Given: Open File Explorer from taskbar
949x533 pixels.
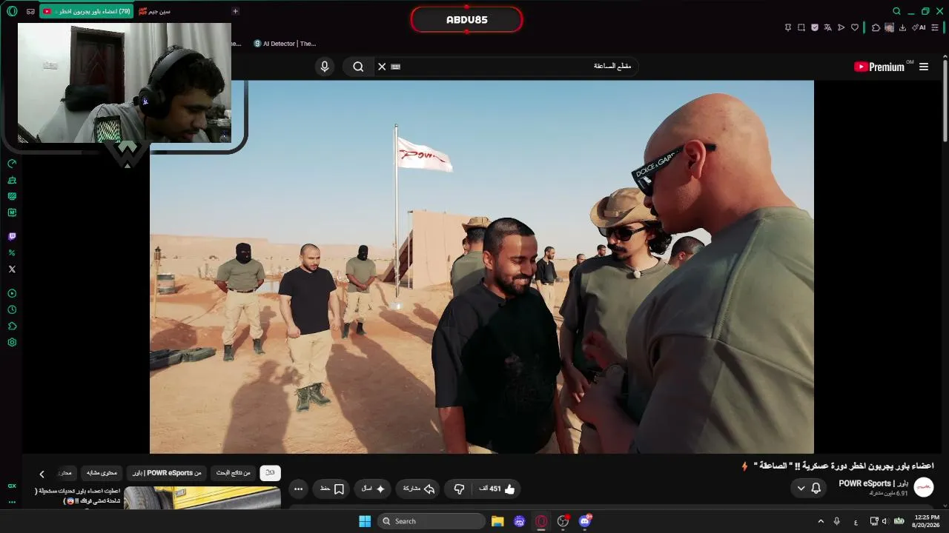Looking at the screenshot, I should point(497,521).
